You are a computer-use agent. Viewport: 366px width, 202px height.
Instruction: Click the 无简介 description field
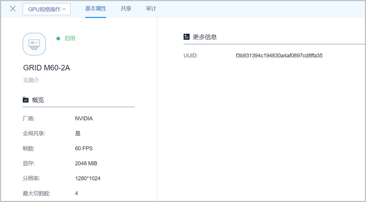pos(31,80)
